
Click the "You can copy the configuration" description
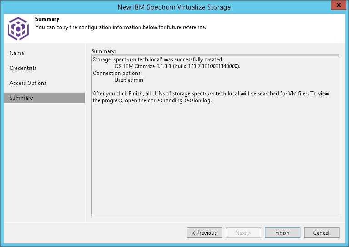[x=120, y=27]
